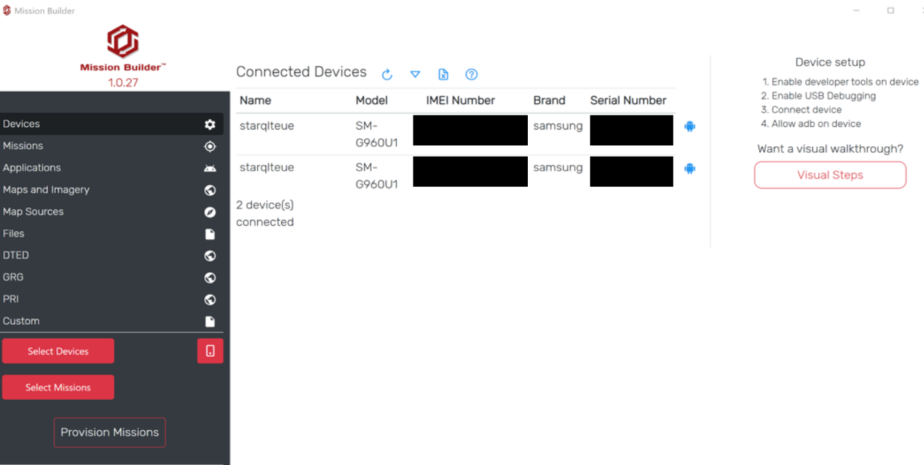The width and height of the screenshot is (924, 465).
Task: Click the Provision Missions button
Action: click(110, 432)
